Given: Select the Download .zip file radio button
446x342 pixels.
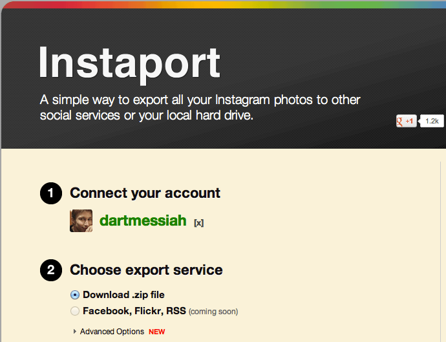Looking at the screenshot, I should tap(75, 295).
